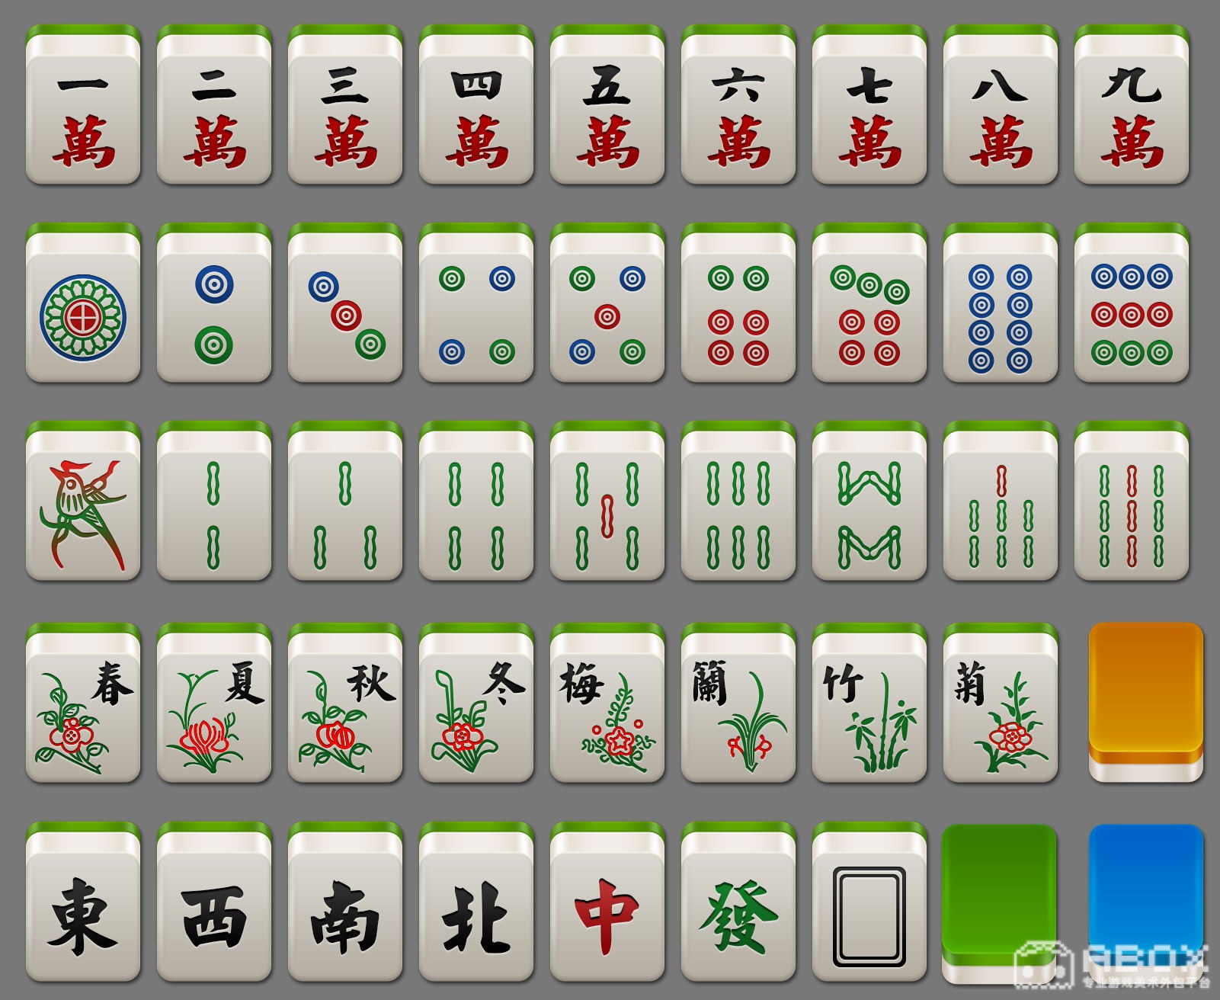
Task: Click the one-circle large flower tile
Action: click(83, 302)
